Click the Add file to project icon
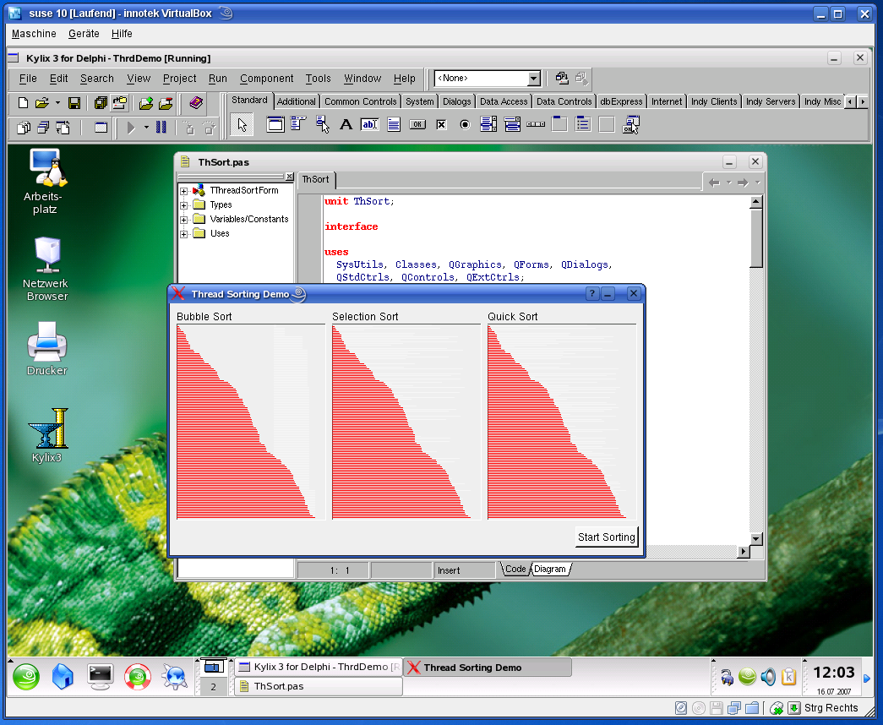Screen dimensions: 883x725 (145, 103)
